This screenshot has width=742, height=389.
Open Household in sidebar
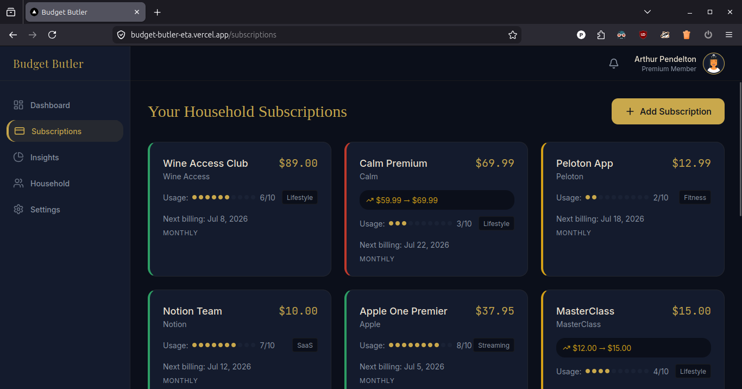click(65, 183)
